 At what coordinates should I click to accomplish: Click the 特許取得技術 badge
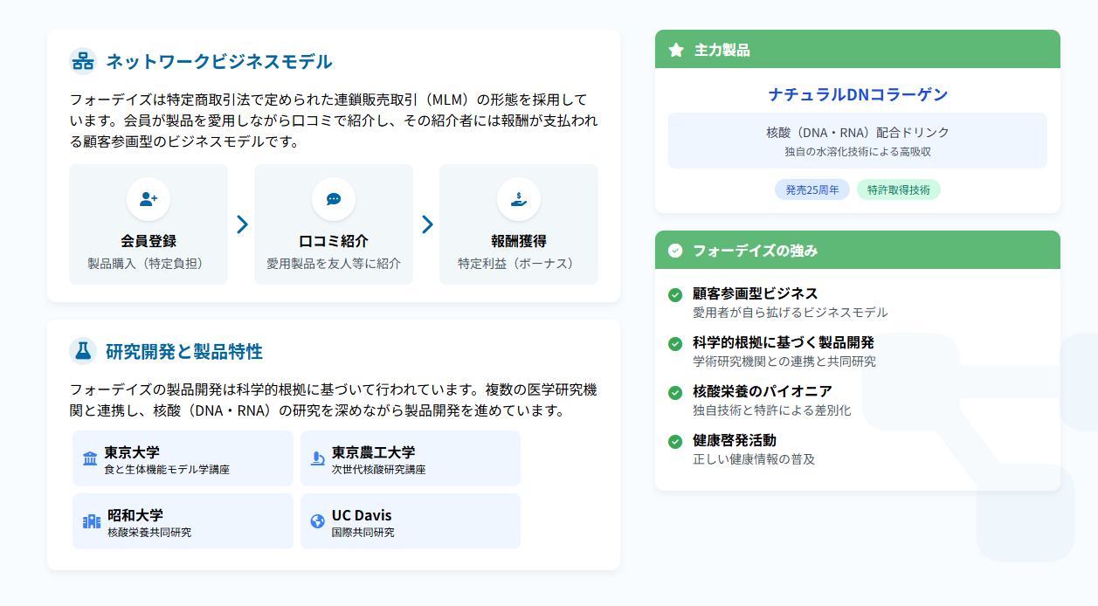point(899,189)
